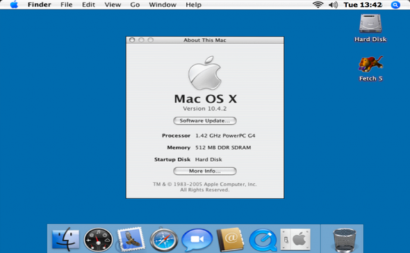The image size is (410, 253).
Task: Open the Help menu
Action: point(193,4)
